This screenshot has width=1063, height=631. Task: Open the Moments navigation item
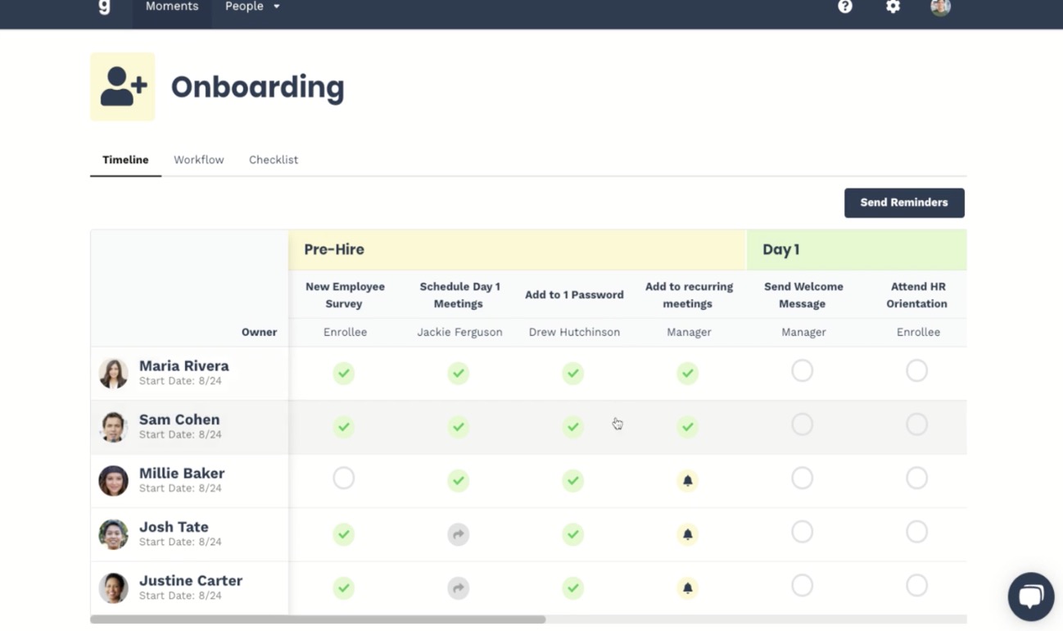click(x=172, y=7)
